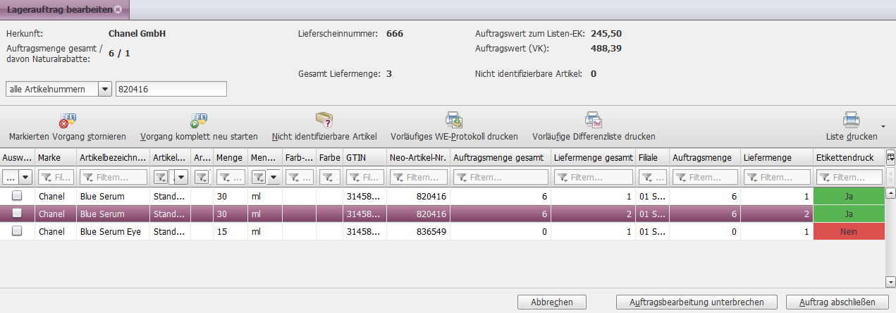Click the Nicht identifizierbare Artikel toolbar label
The height and width of the screenshot is (313, 896).
pos(324,136)
